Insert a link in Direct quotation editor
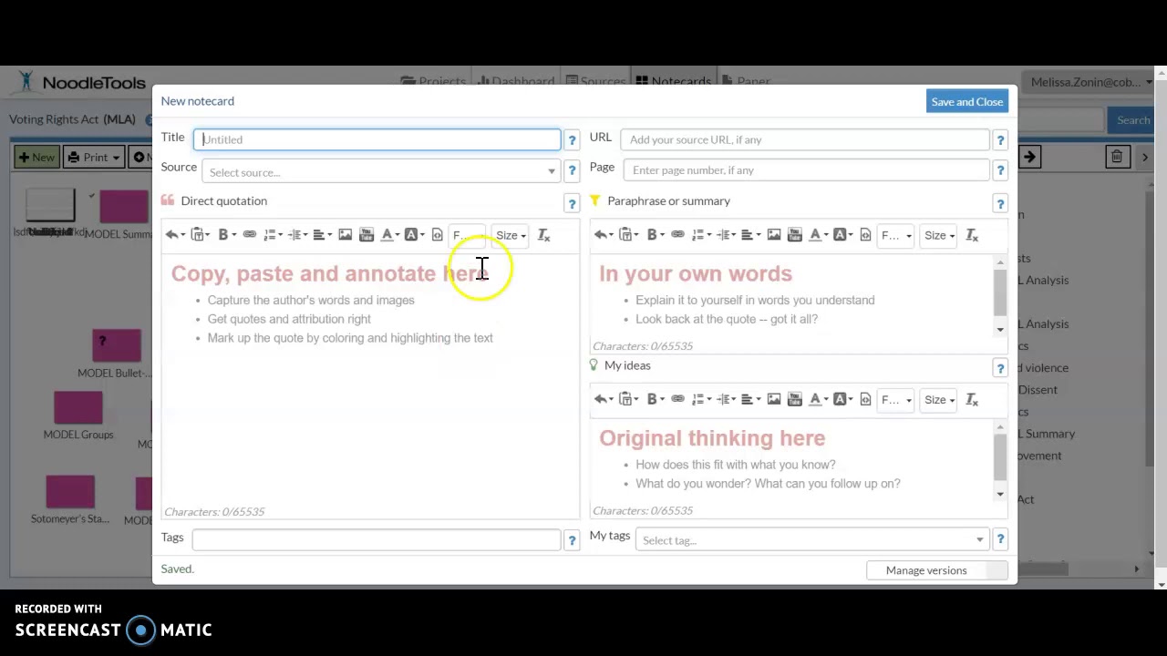 tap(249, 235)
